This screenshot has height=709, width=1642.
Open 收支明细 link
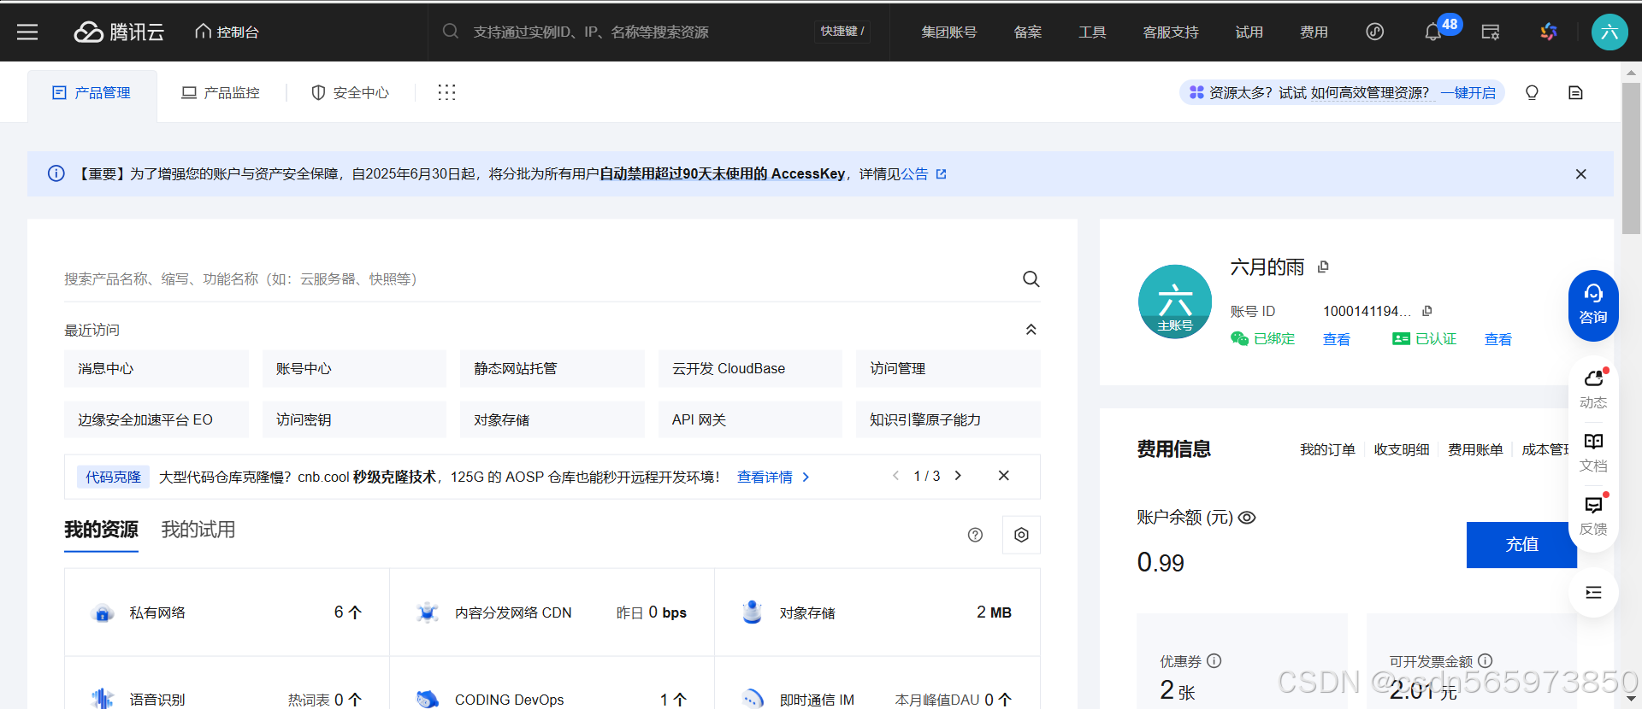coord(1402,449)
